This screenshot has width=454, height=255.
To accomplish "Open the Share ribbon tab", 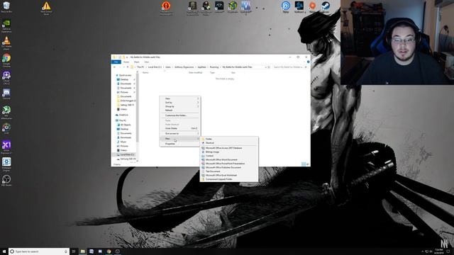I will pyautogui.click(x=137, y=62).
